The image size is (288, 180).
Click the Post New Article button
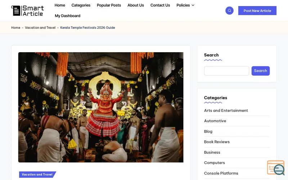coord(257,11)
